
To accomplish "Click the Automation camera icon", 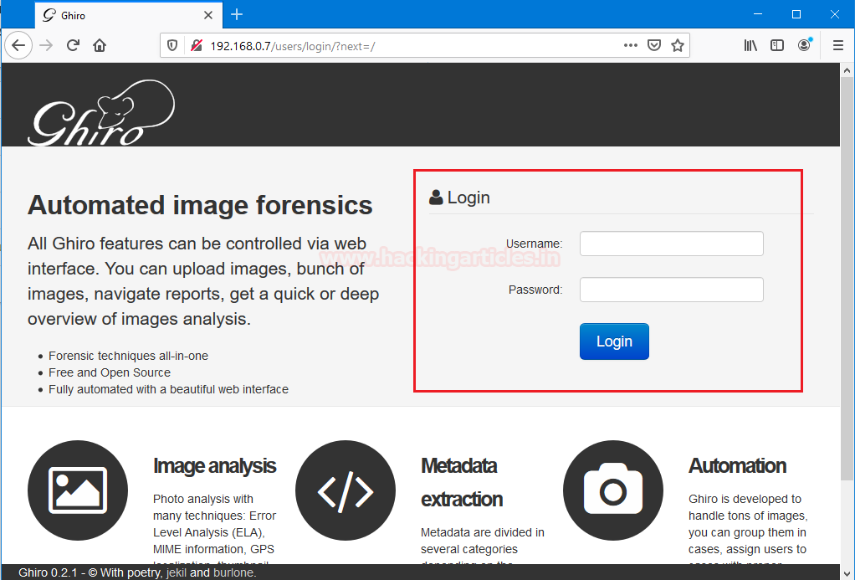I will click(x=613, y=490).
